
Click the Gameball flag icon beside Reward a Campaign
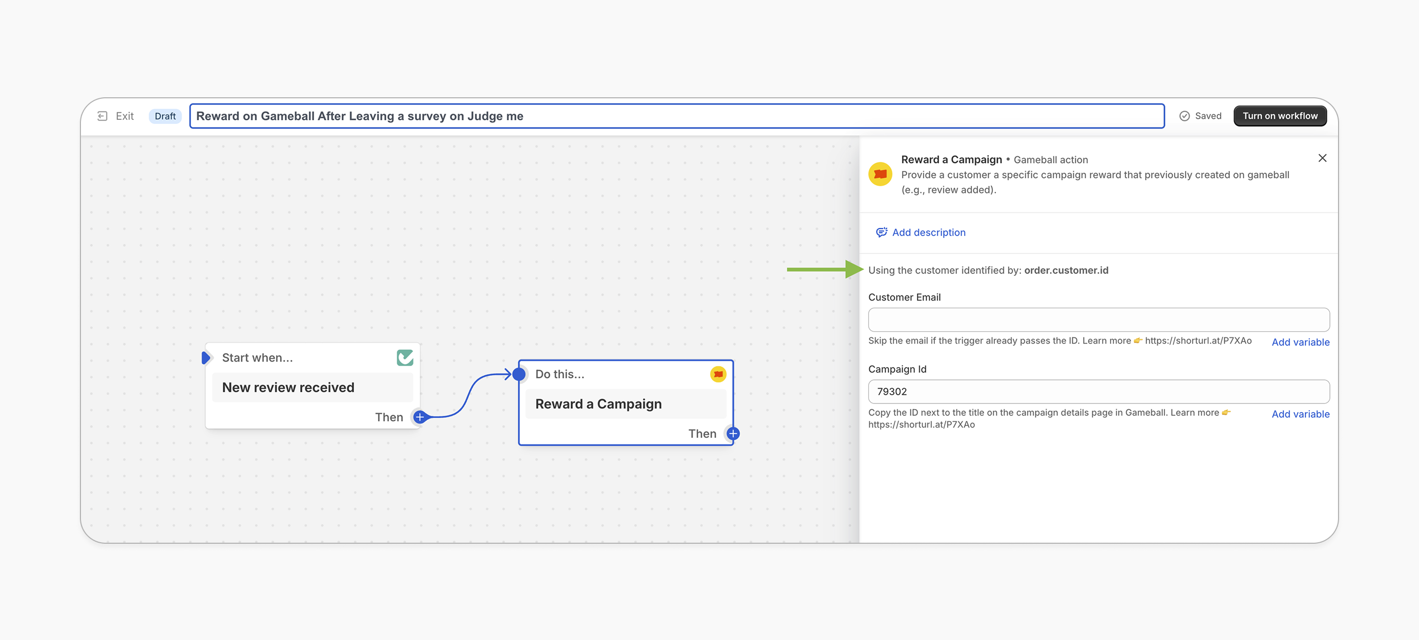click(x=880, y=174)
